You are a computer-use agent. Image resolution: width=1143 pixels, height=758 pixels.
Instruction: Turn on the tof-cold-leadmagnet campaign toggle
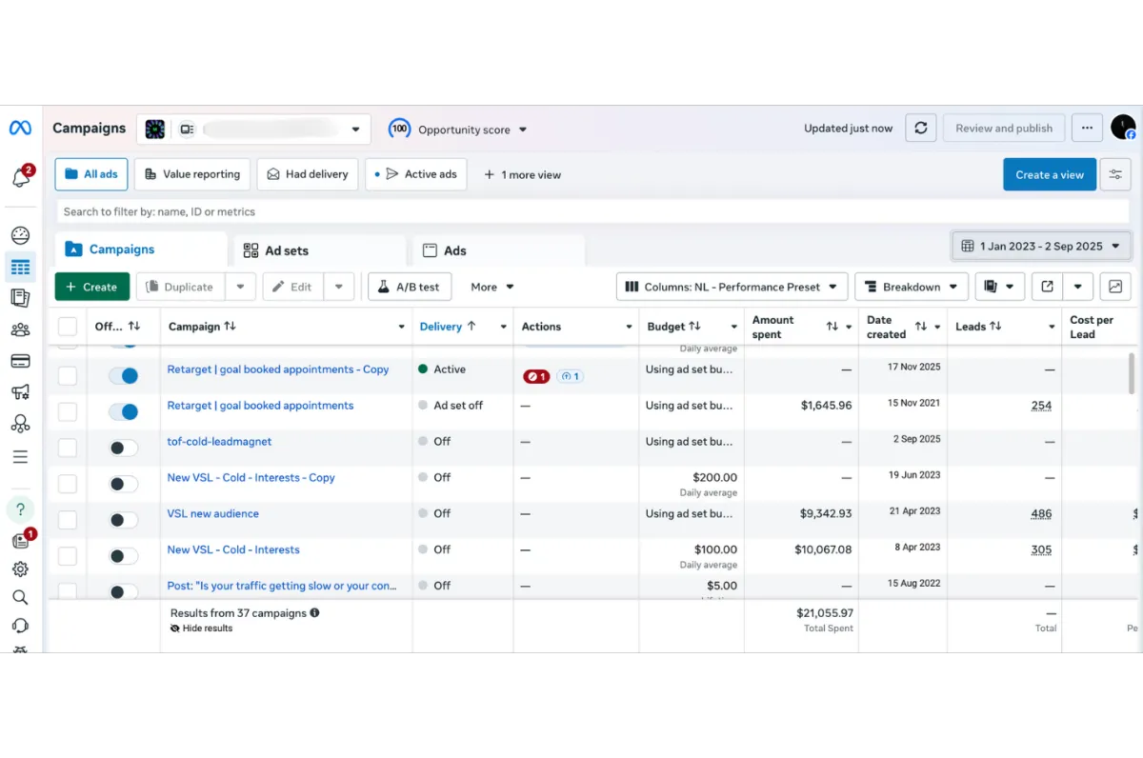click(x=123, y=448)
